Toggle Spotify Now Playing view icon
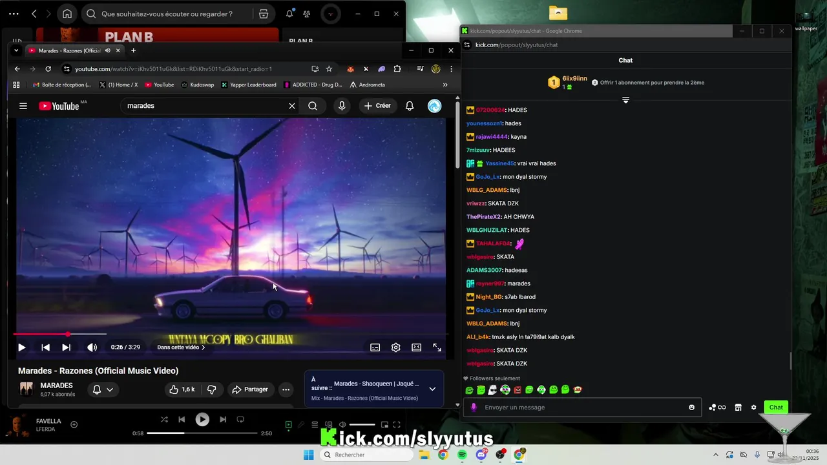827x465 pixels. (x=289, y=424)
